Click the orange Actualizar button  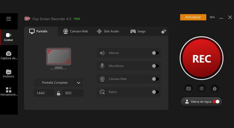193,17
